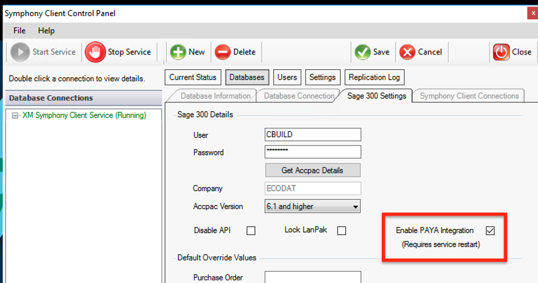Collapse the XM Symphony Client Service tree node

(x=15, y=115)
